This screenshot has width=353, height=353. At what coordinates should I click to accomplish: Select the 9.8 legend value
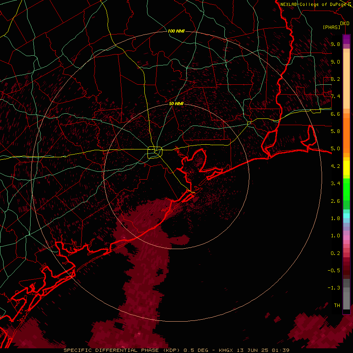335,44
